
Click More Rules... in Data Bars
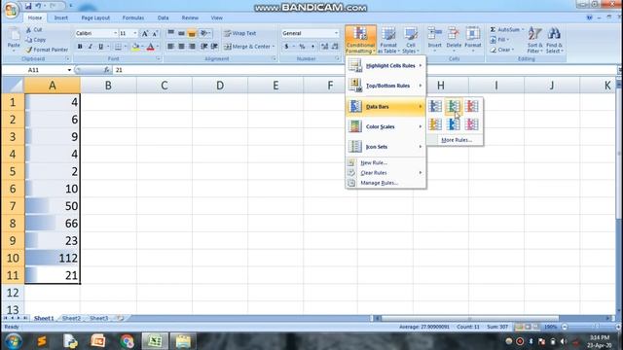(456, 140)
